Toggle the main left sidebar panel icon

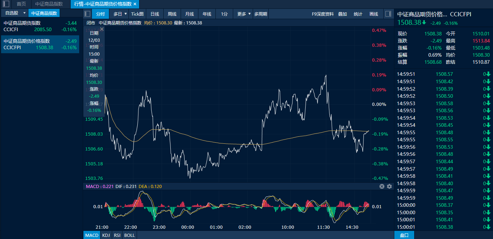[x=6, y=4]
